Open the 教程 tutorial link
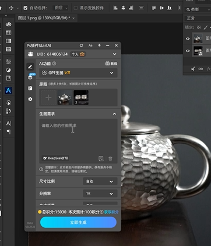Image resolution: width=211 pixels, height=246 pixels. [x=111, y=64]
